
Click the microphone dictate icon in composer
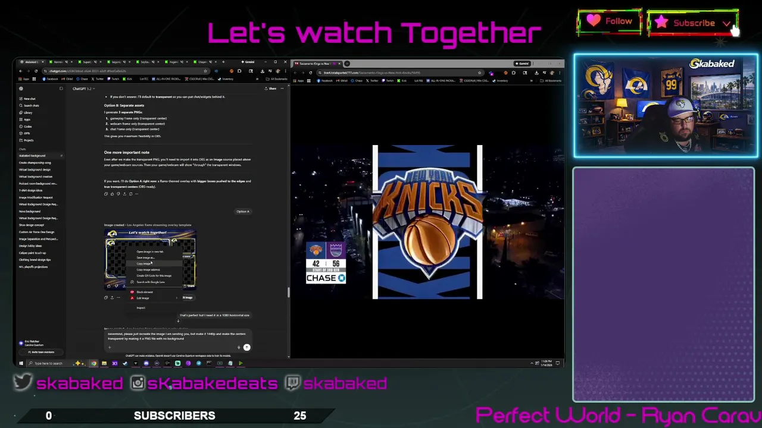[239, 347]
